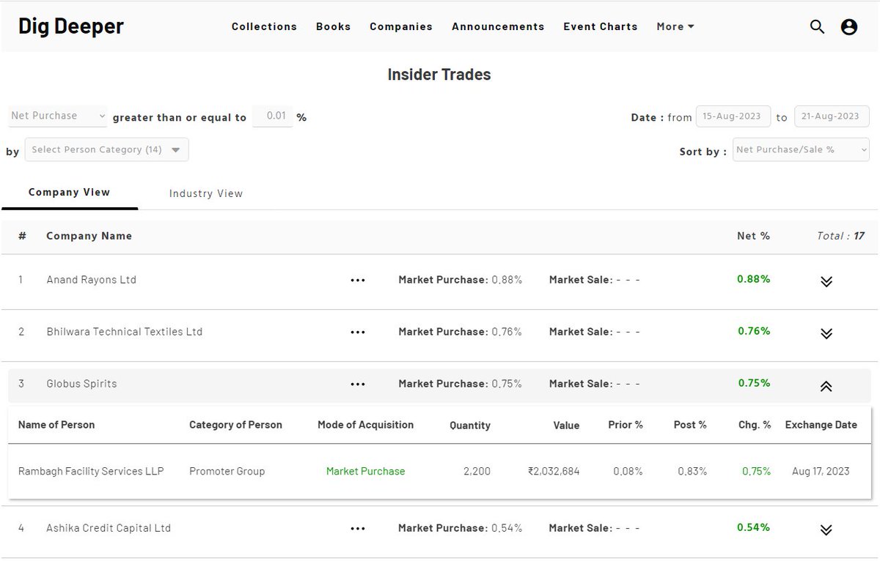Open the search icon
Image resolution: width=880 pixels, height=561 pixels.
point(816,26)
